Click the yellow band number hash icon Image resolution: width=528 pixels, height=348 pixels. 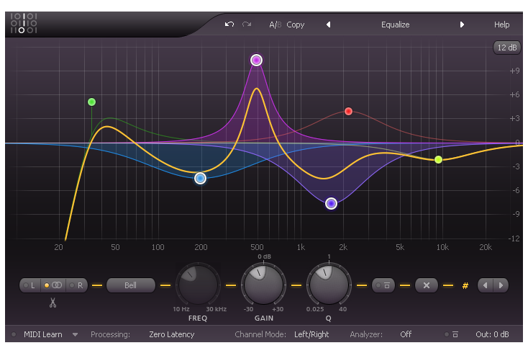point(465,285)
